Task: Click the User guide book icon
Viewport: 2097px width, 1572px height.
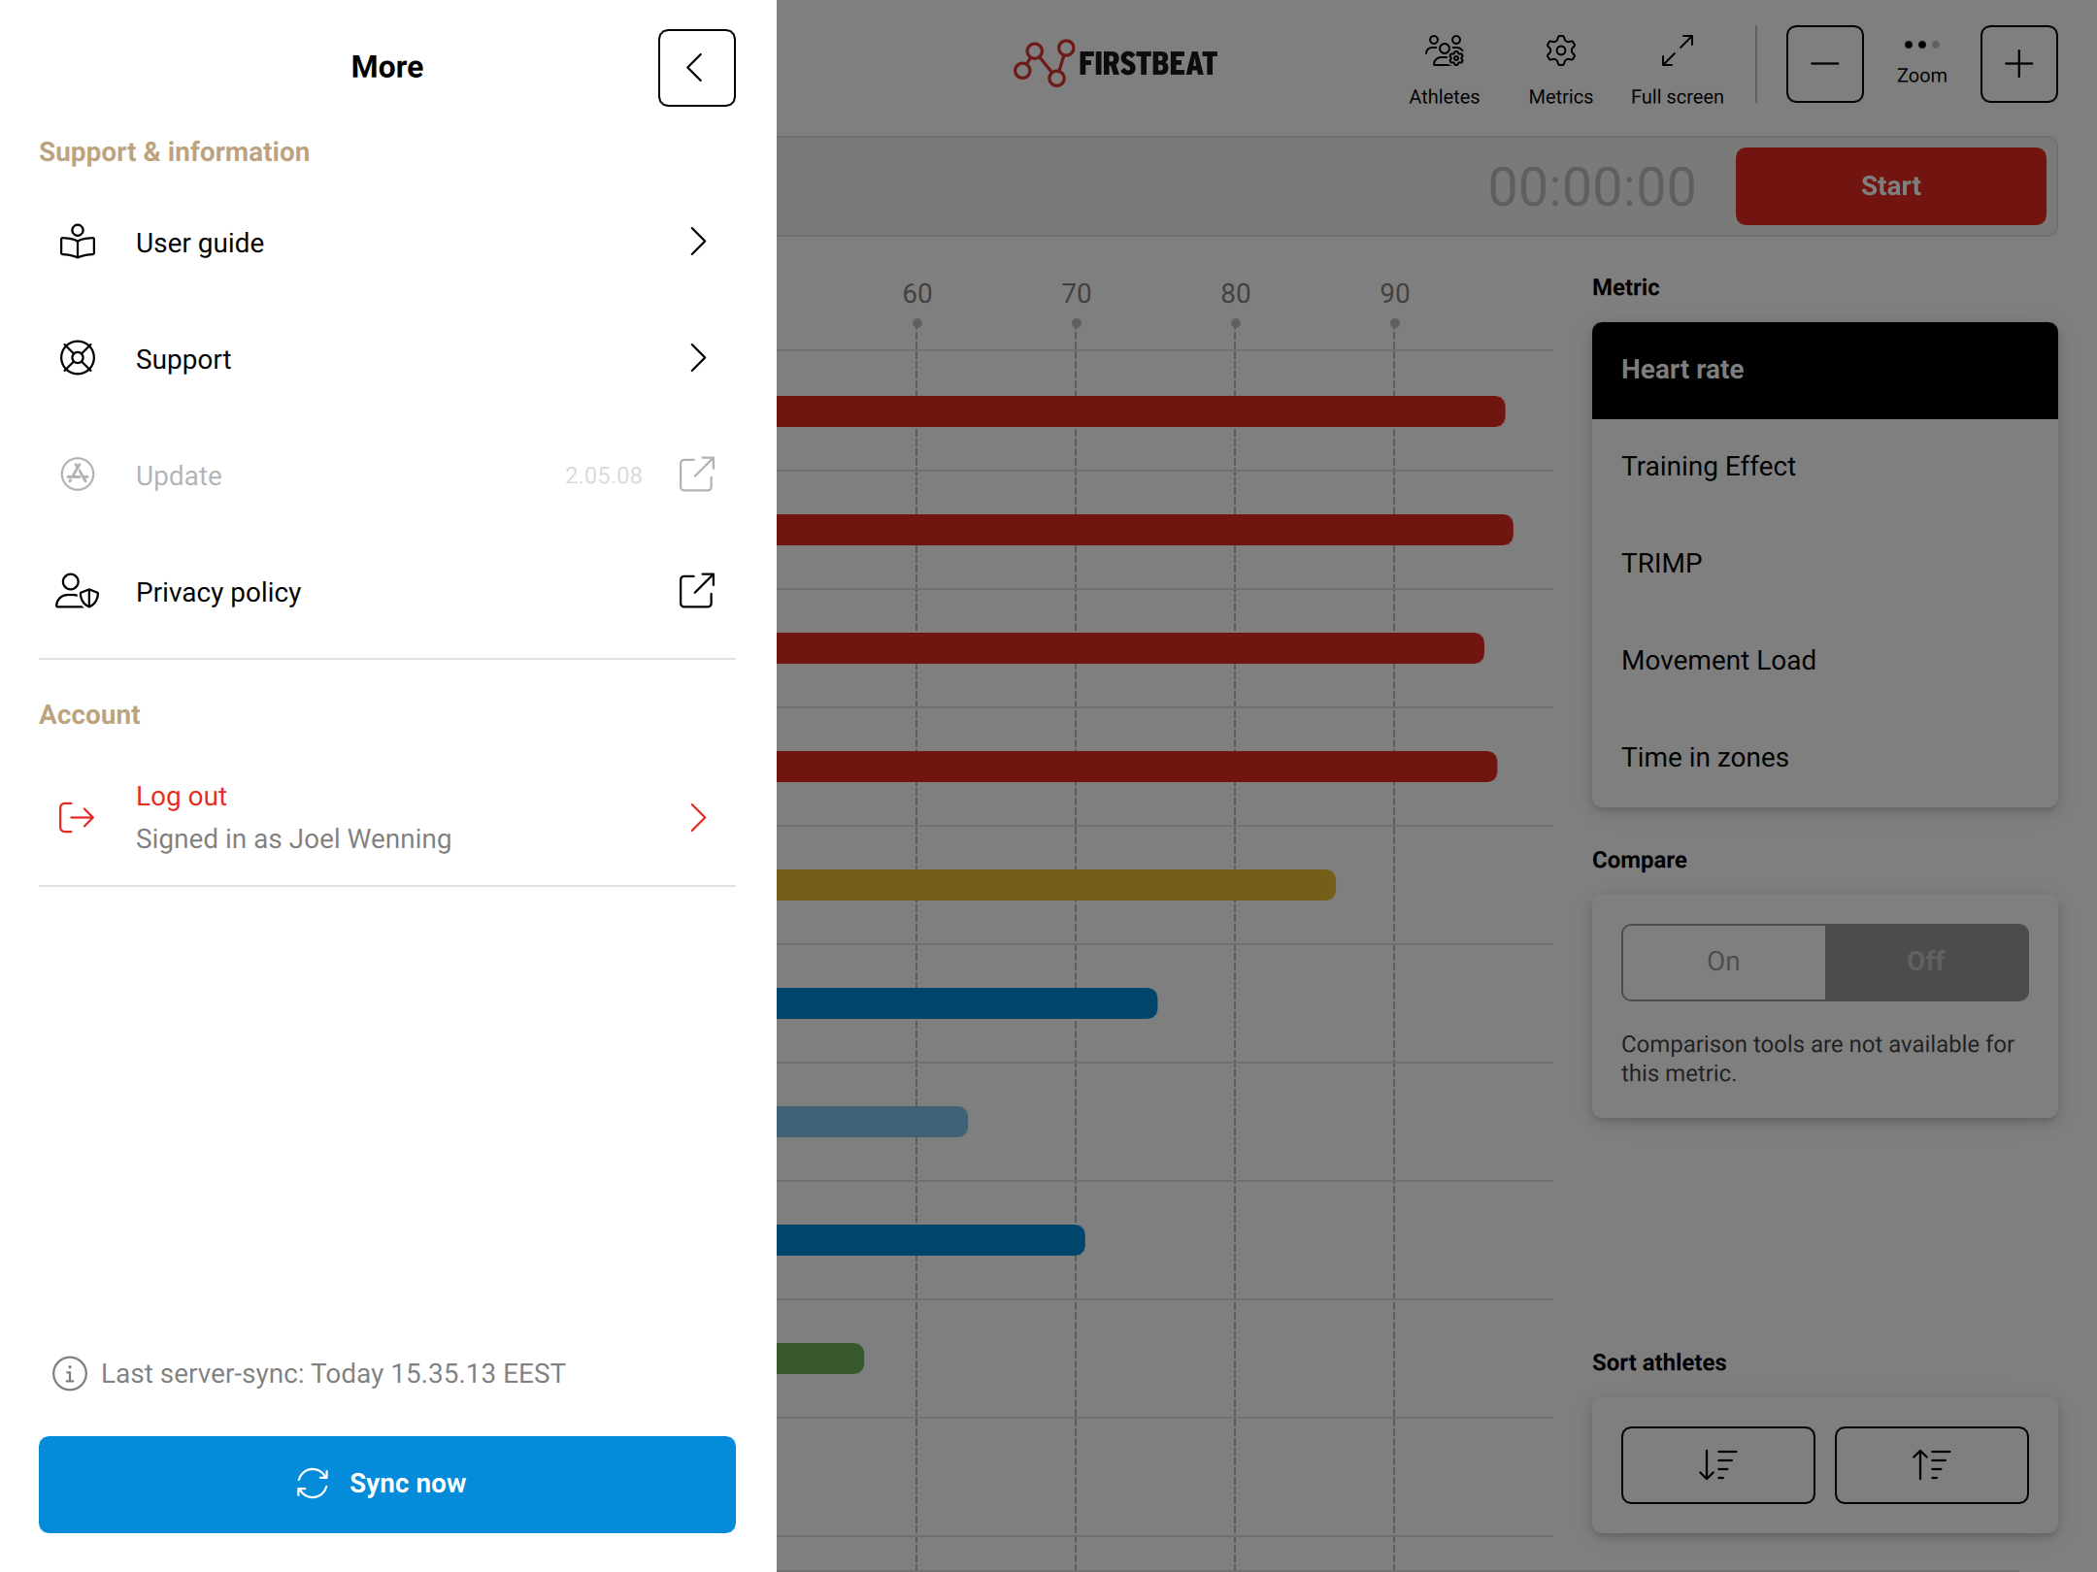Action: (78, 242)
